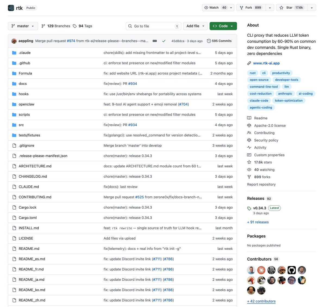Open the Fork options dropdown arrow
The height and width of the screenshot is (307, 326).
(x=270, y=8)
